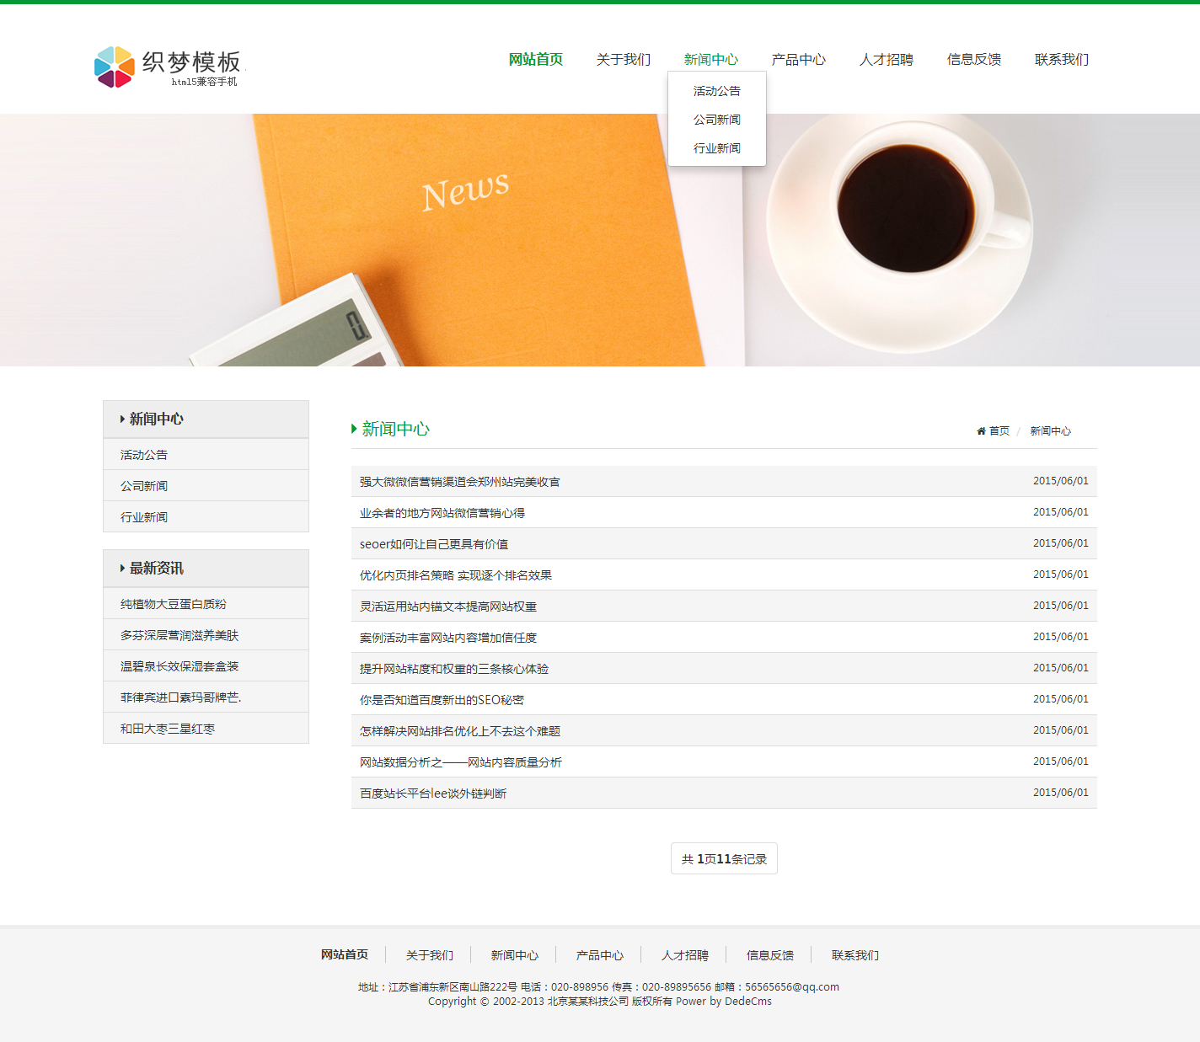The height and width of the screenshot is (1042, 1200).
Task: Open 联系我们 in top navigation
Action: (x=1061, y=60)
